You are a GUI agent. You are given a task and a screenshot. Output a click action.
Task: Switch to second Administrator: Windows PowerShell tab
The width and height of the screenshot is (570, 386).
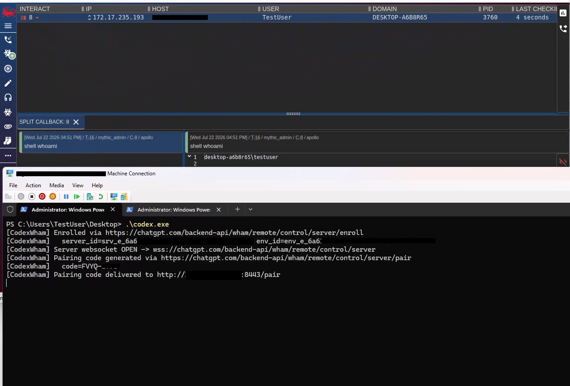click(x=174, y=209)
